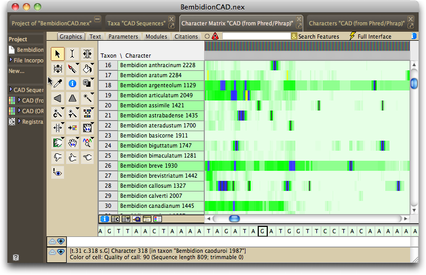Select the highlighted G cell in sequence row

(x=262, y=231)
